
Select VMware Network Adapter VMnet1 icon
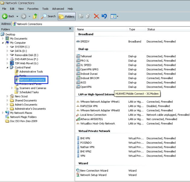pos(78,102)
